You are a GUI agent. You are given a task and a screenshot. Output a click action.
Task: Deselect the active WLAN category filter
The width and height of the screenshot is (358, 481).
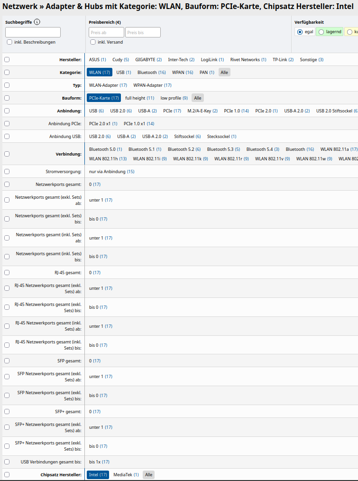point(100,73)
